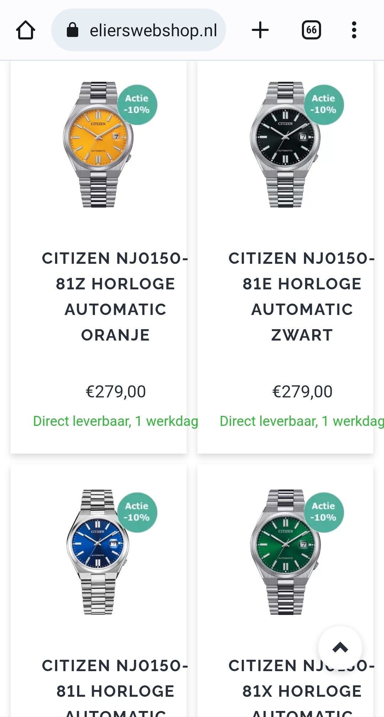Tap the browser home icon
Screen dimensions: 384x717
26,30
